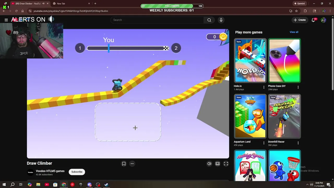Open the Chrome profile avatar

pyautogui.click(x=324, y=11)
